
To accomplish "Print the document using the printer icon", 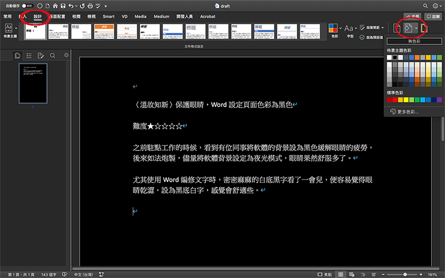I will (90, 6).
